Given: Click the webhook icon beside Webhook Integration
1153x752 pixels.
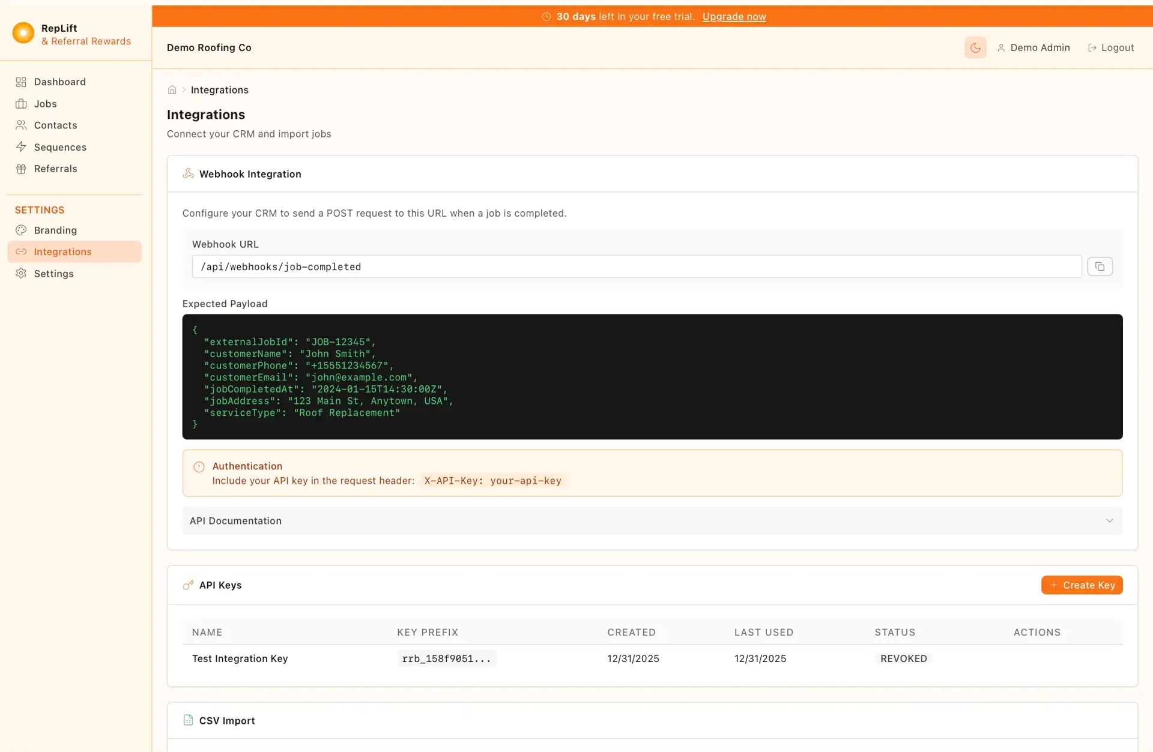Looking at the screenshot, I should (x=188, y=174).
